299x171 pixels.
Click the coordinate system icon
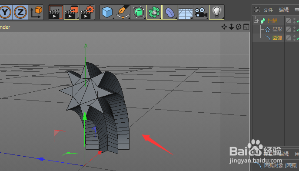click(x=36, y=13)
